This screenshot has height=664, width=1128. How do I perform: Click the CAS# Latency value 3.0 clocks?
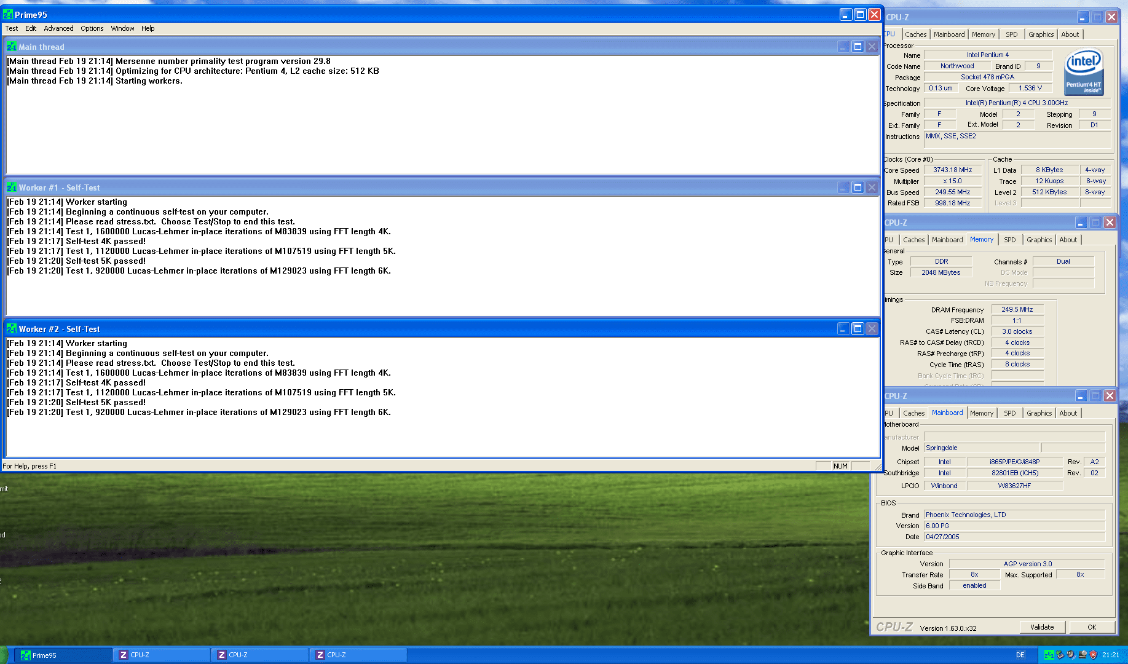pos(1017,332)
